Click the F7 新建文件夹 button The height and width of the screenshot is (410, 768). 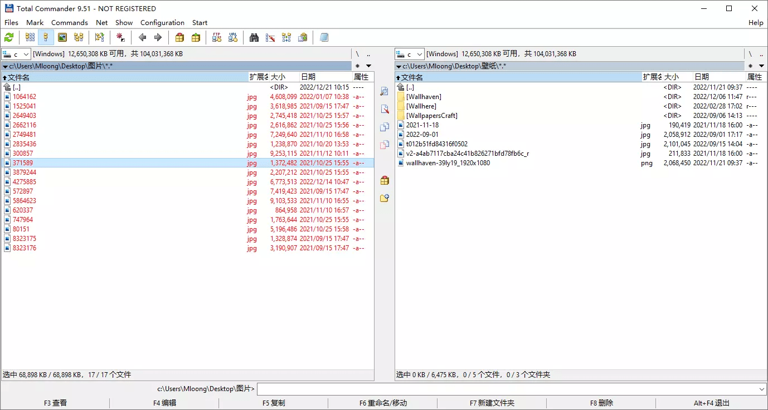492,403
